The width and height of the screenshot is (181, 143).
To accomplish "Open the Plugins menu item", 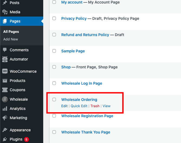I will click(16, 139).
